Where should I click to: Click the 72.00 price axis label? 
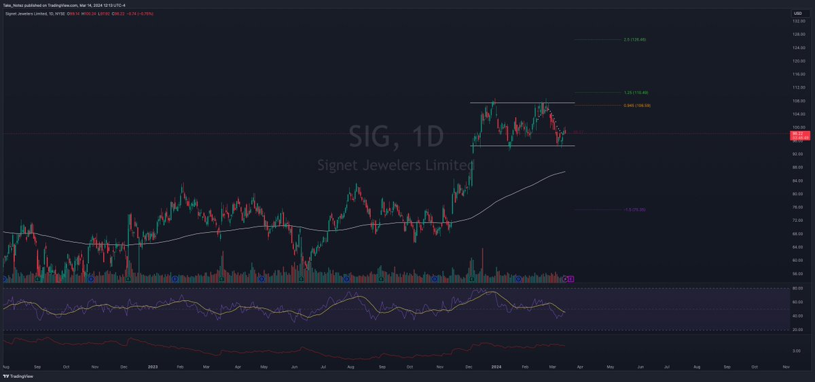[x=797, y=220]
